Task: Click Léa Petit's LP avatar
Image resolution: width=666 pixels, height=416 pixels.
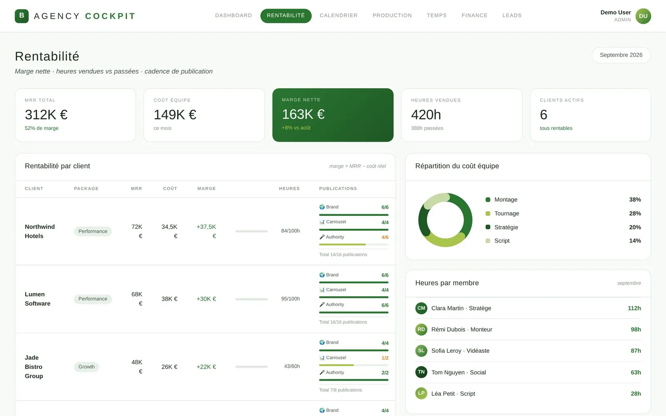Action: (x=421, y=393)
